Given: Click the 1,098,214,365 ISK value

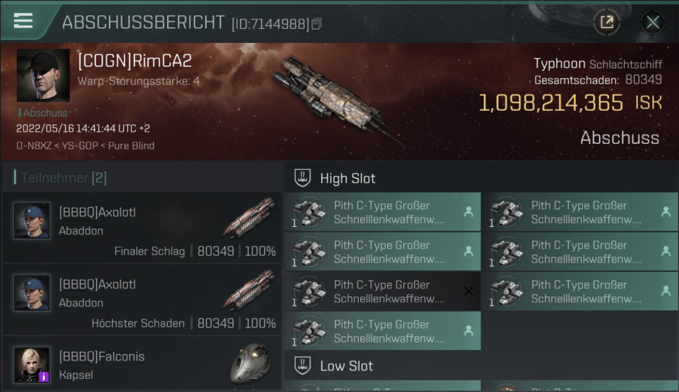Looking at the screenshot, I should coord(551,103).
